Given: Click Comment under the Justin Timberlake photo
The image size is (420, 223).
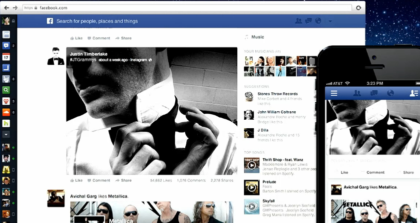Looking at the screenshot, I should pos(98,180).
